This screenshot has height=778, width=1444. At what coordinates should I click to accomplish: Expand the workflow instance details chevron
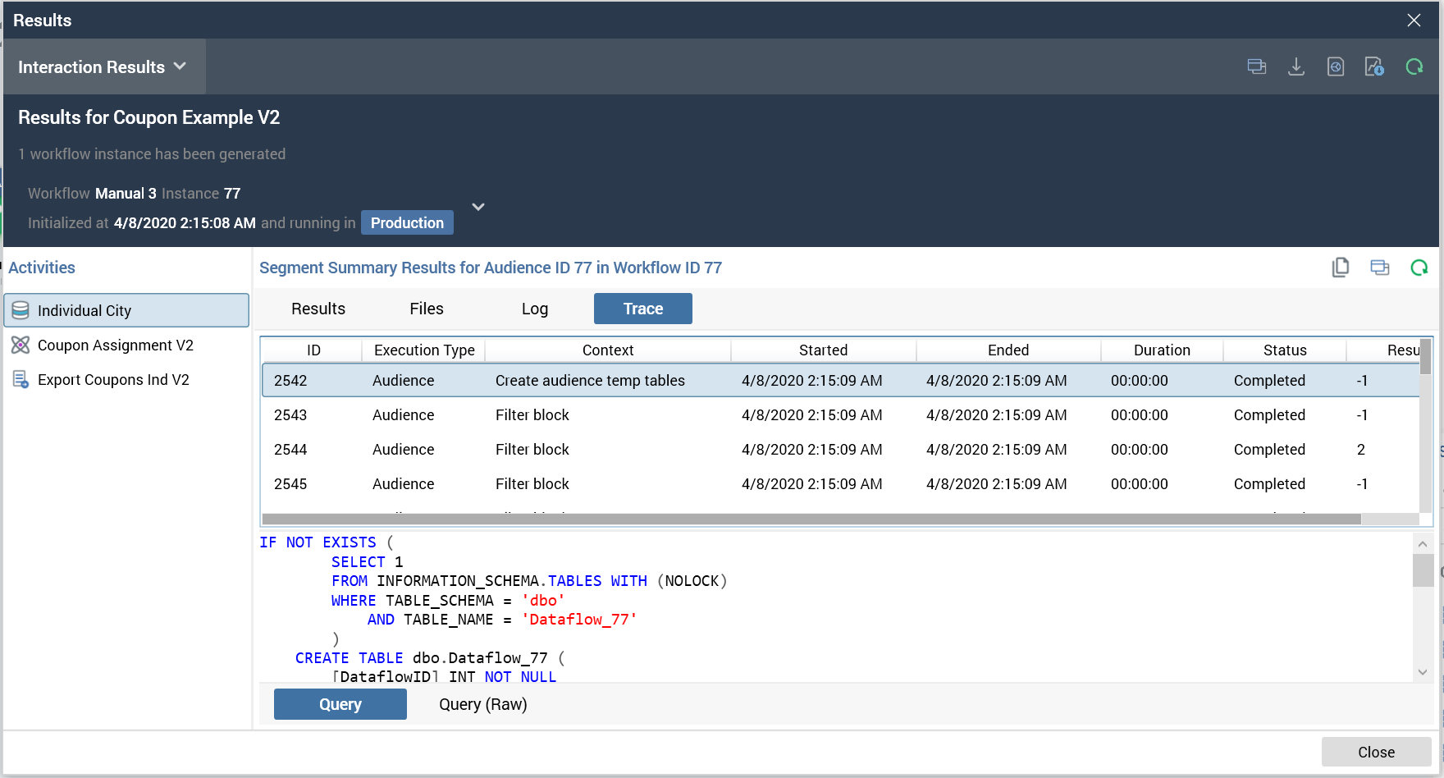478,207
